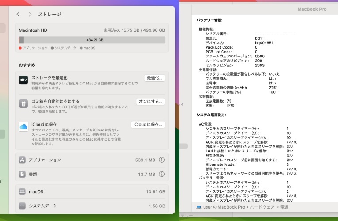The image size is (338, 221).
Task: Click the Macintosh HD volume name
Action: coord(33,30)
